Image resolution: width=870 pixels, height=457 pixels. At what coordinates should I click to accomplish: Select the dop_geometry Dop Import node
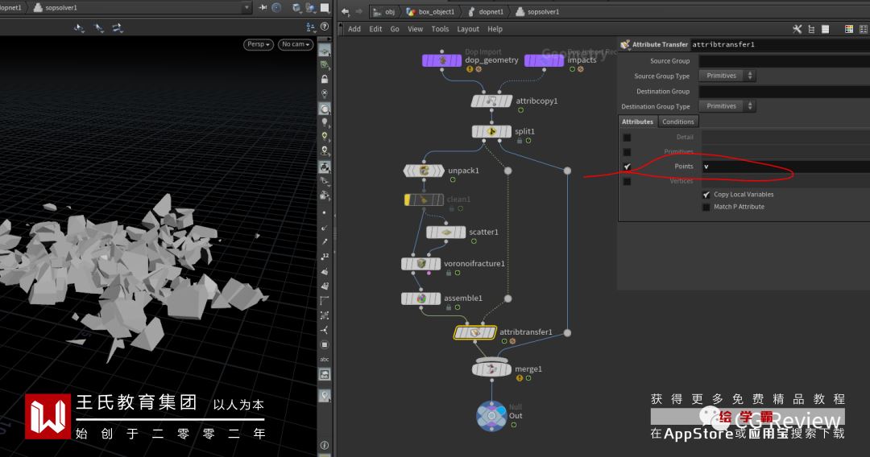(441, 60)
